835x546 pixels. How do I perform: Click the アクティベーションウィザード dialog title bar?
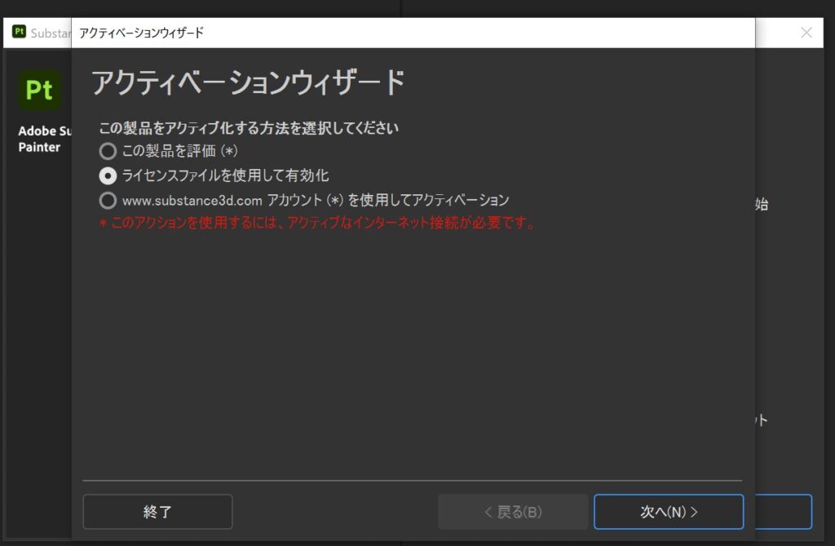413,33
